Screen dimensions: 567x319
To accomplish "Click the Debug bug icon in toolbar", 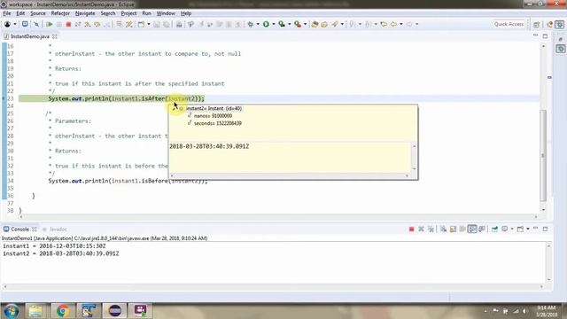I will click(x=250, y=24).
